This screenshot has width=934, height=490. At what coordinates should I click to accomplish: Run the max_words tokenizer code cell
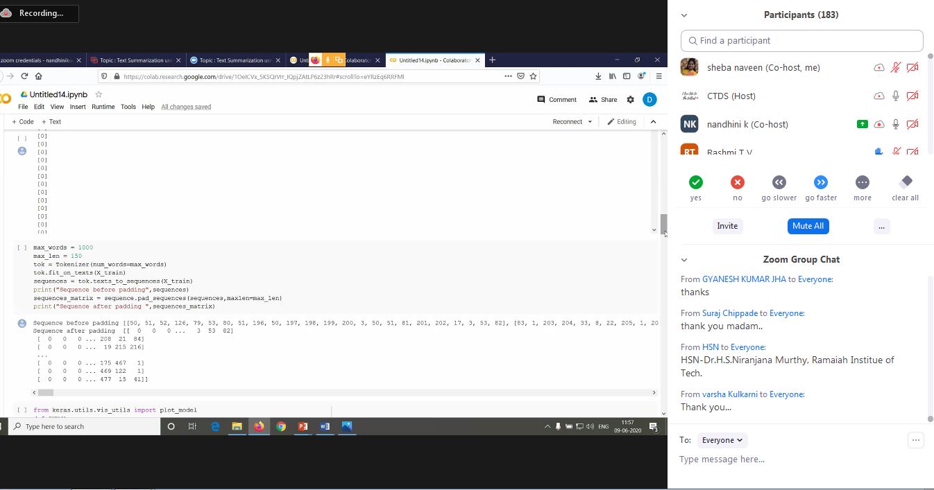tap(22, 247)
